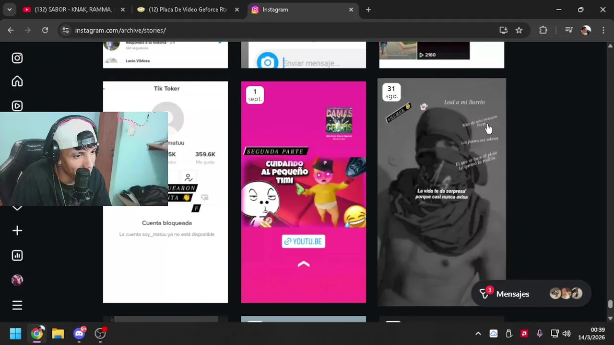This screenshot has width=614, height=345.
Task: Reload the current page
Action: pyautogui.click(x=45, y=30)
